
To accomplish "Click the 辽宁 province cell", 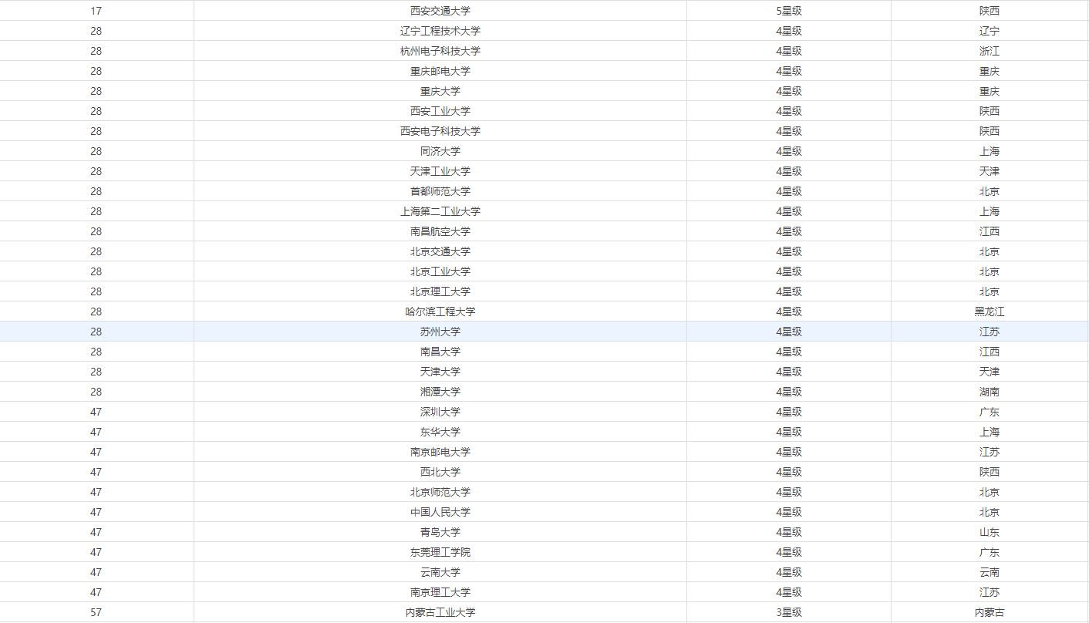I will [x=990, y=31].
